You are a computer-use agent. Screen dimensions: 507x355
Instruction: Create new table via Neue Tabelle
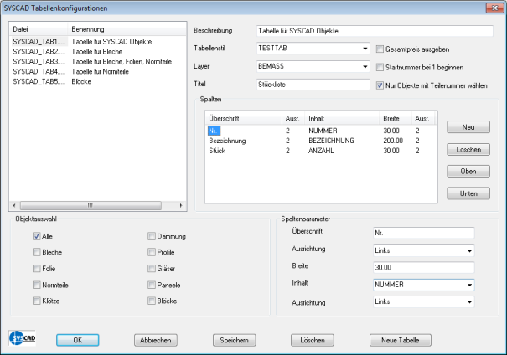click(401, 340)
